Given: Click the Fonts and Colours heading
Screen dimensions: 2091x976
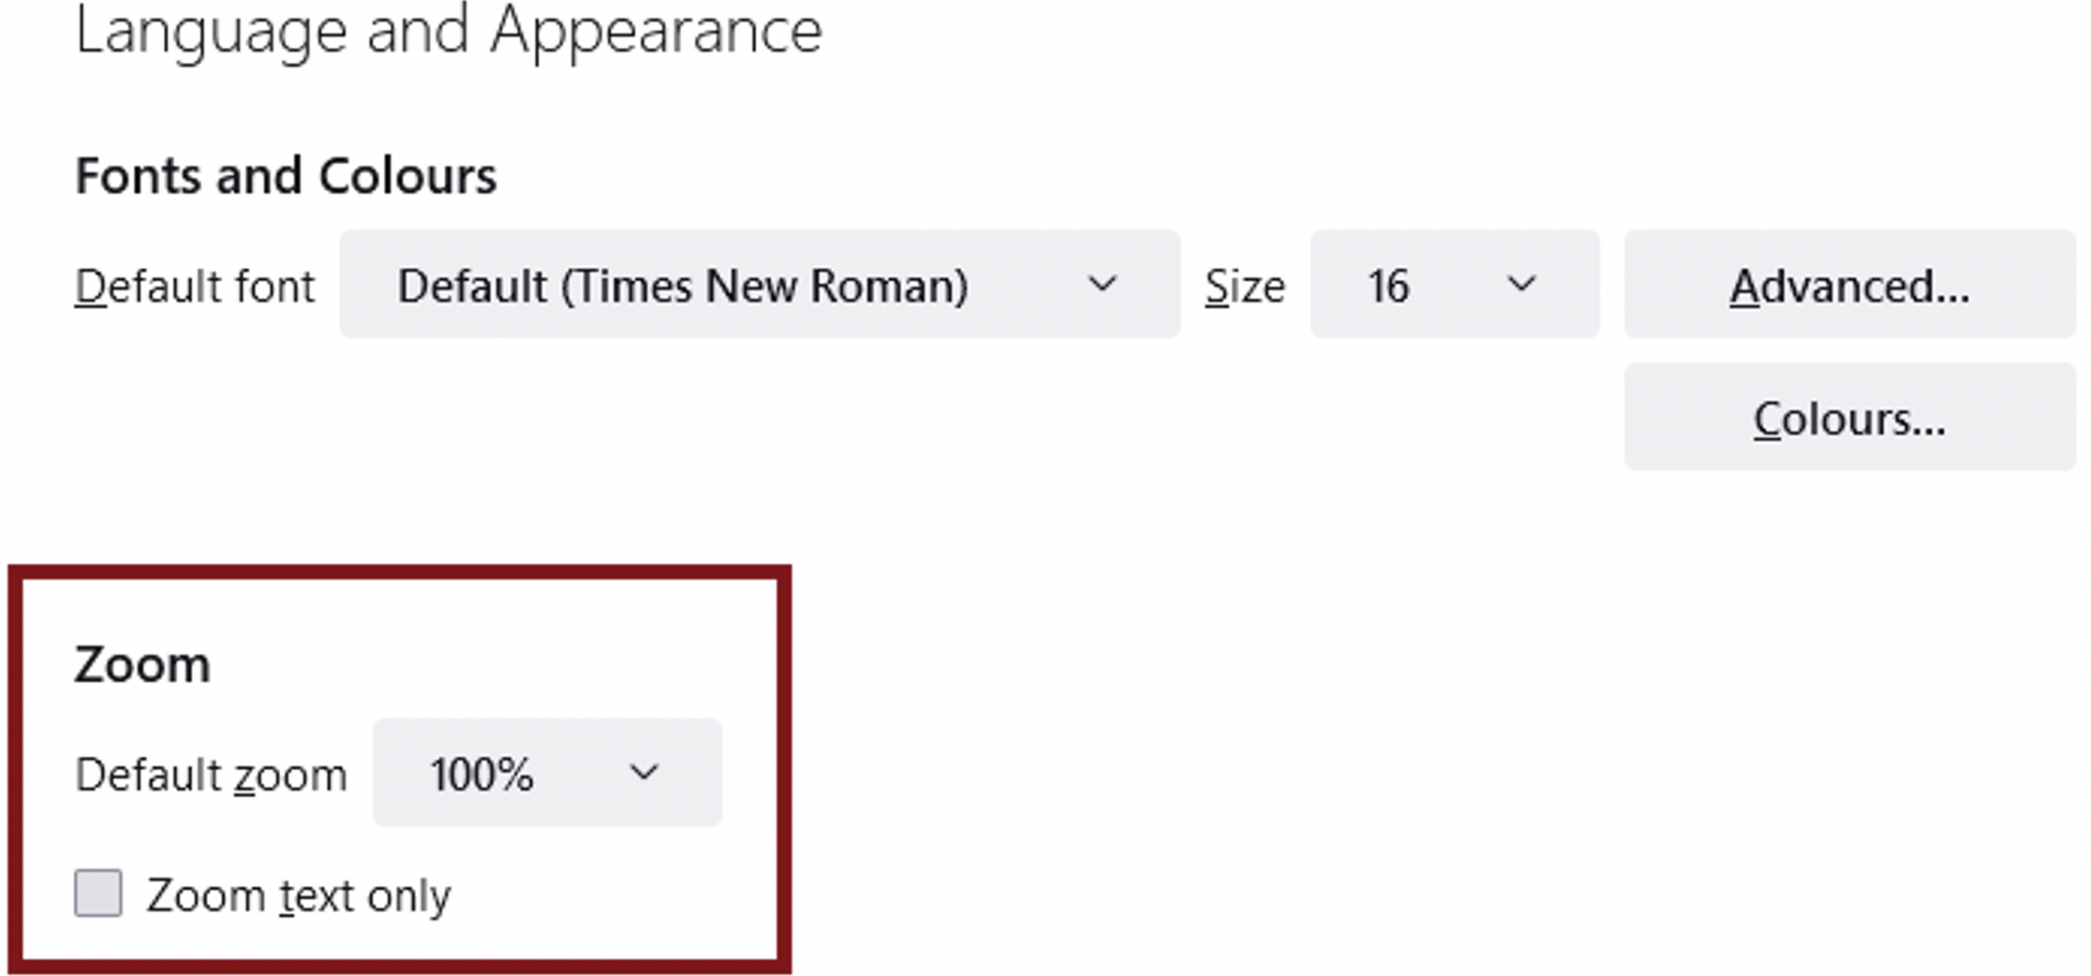Looking at the screenshot, I should [287, 173].
